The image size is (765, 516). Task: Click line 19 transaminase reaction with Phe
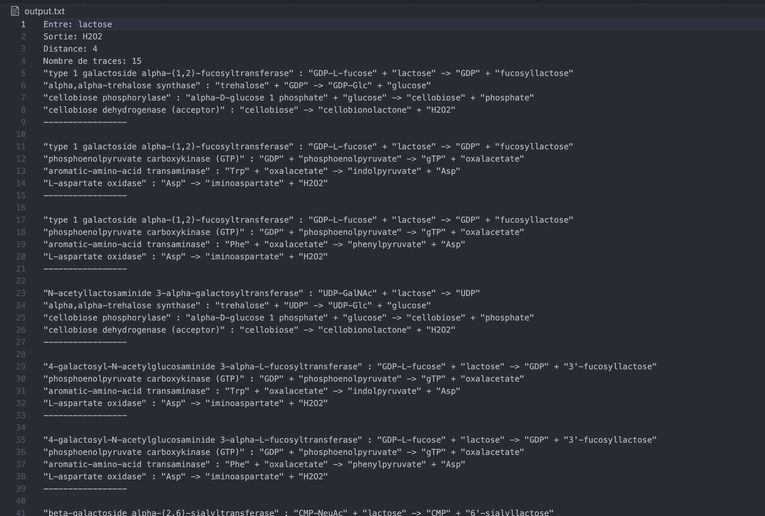click(254, 244)
